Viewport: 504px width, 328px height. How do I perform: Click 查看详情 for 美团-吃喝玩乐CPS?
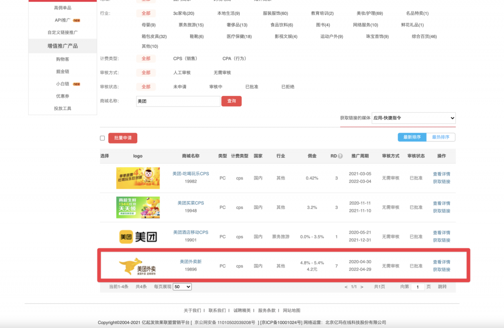441,174
